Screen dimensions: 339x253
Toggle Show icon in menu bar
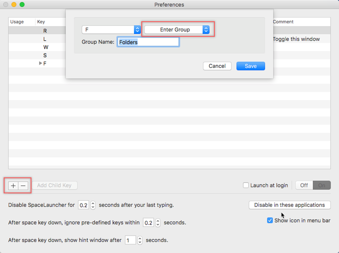[x=270, y=220]
